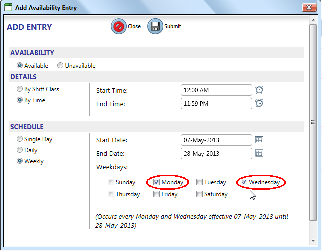Open the End Time clock picker
This screenshot has width=322, height=251.
click(x=259, y=103)
